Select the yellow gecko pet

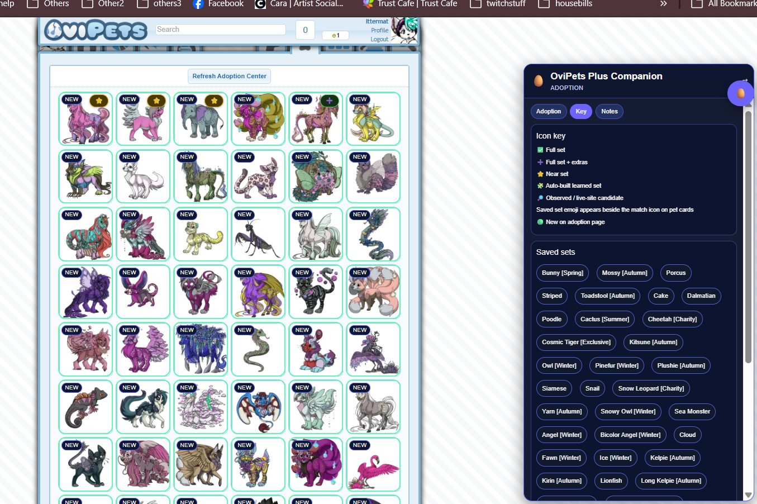click(x=201, y=234)
